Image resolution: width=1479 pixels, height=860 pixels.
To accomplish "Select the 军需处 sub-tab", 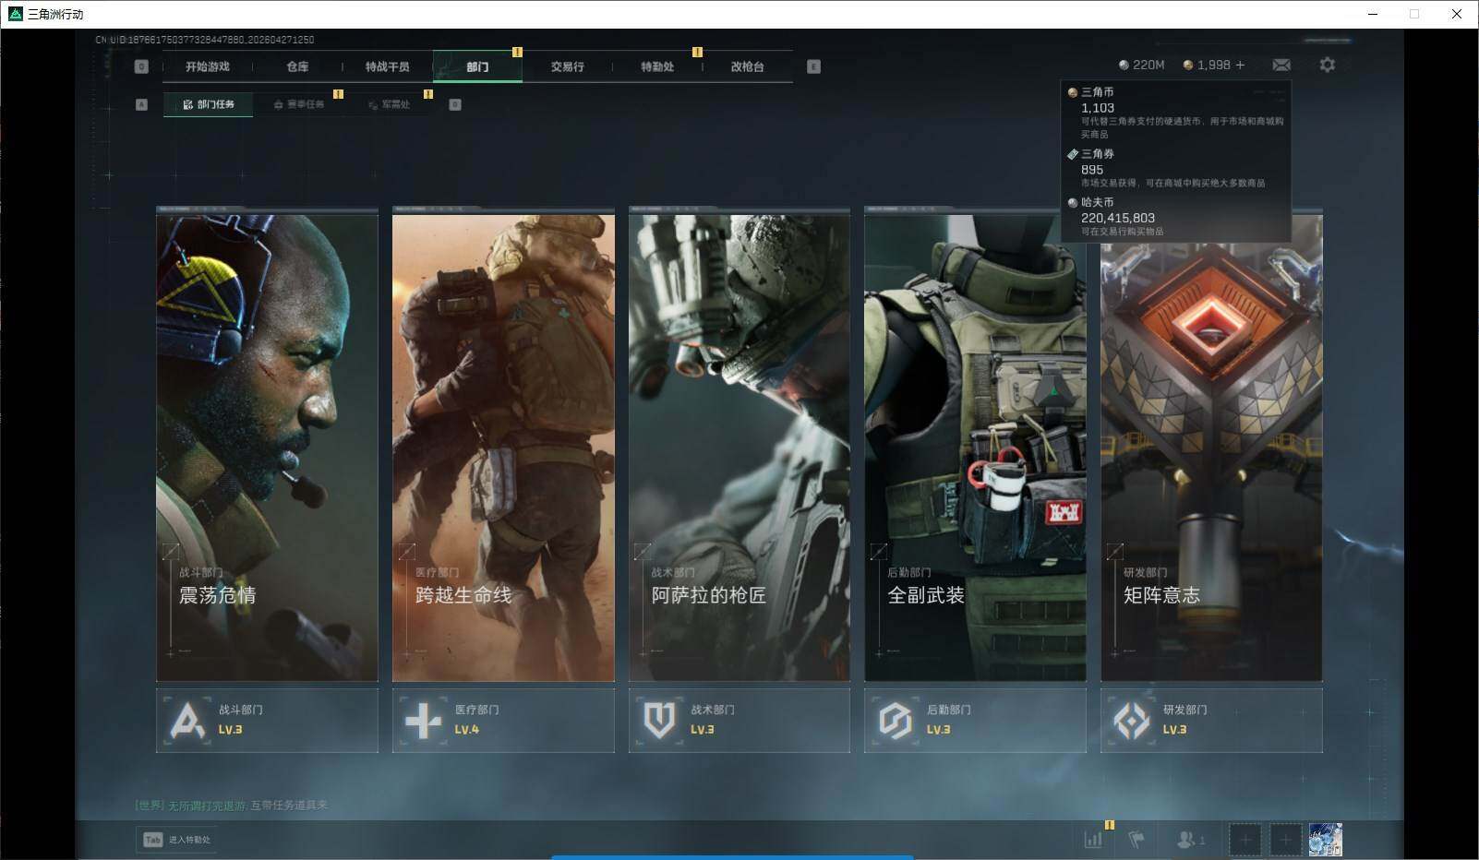I will tap(389, 104).
